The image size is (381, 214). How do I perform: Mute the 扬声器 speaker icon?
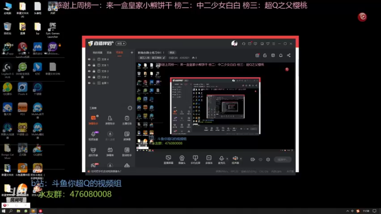(x=235, y=158)
